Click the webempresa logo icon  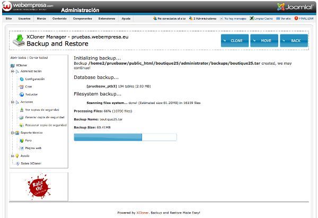(x=7, y=6)
